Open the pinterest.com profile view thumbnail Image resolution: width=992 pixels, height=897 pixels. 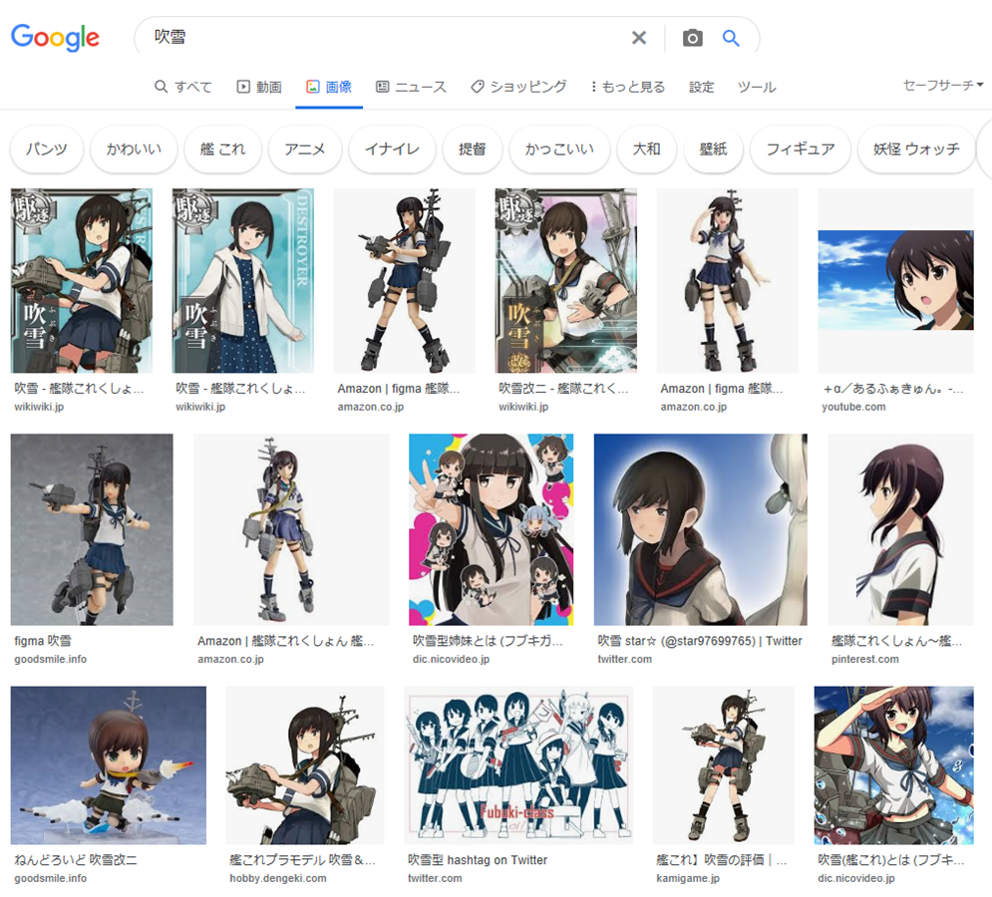coord(900,529)
